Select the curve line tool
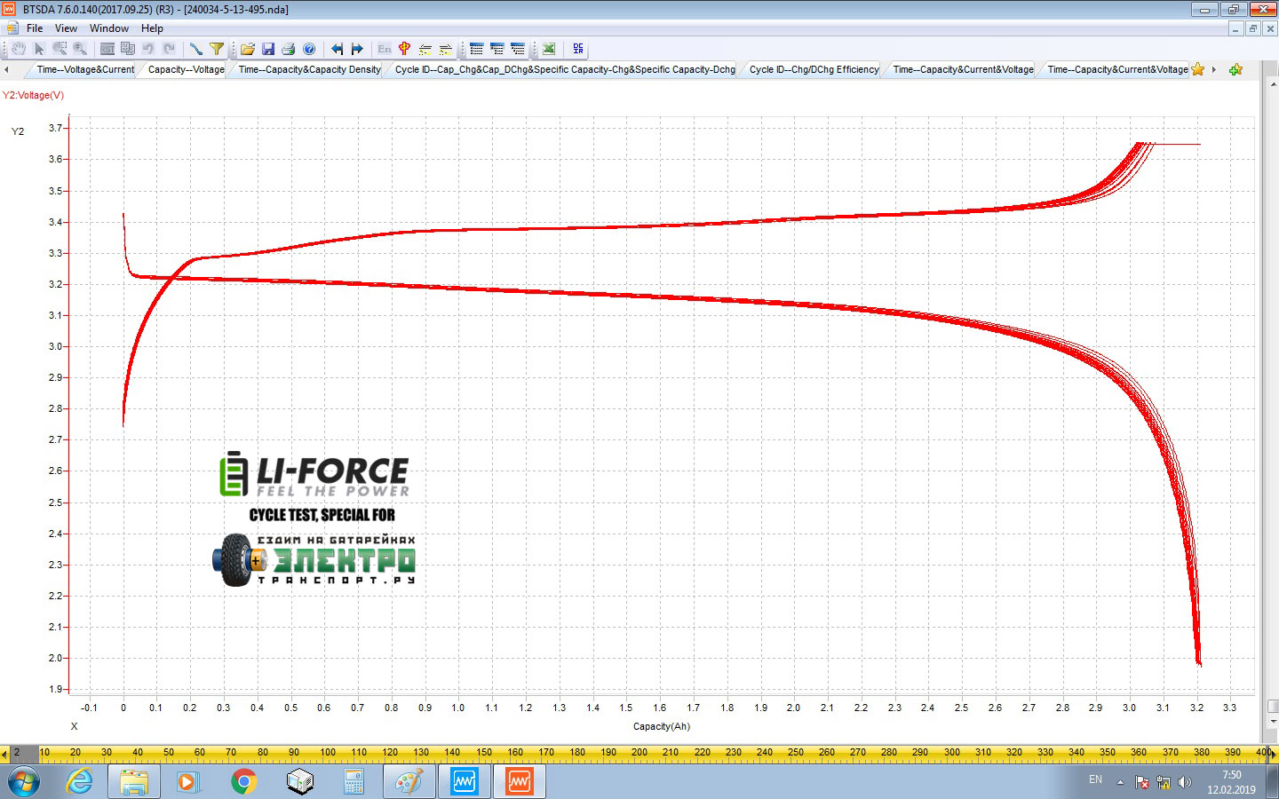Viewport: 1279px width, 799px height. point(196,49)
